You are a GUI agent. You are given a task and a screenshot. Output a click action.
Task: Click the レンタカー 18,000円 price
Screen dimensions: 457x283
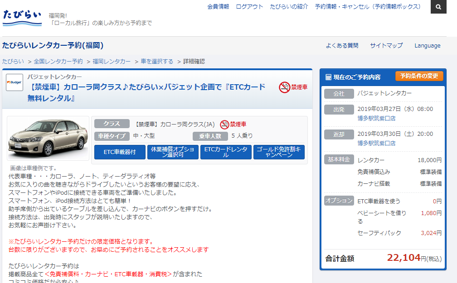[430, 160]
